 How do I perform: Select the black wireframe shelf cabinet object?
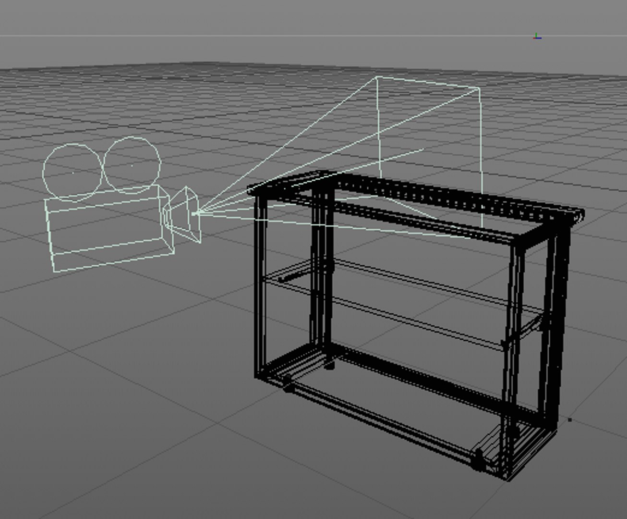click(x=415, y=325)
